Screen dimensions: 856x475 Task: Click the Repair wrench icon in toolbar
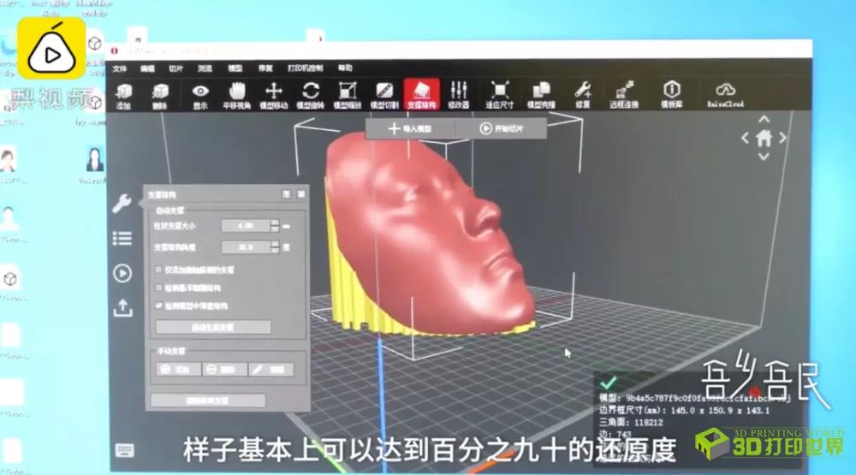click(582, 93)
